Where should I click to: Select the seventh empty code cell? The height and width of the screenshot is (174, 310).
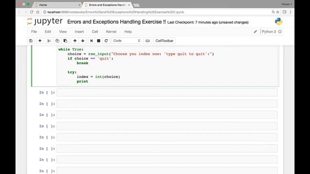tap(167, 159)
